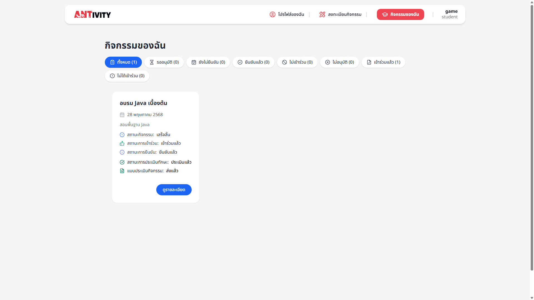Screen dimensions: 534x300
Task: Filter by ไม่อนุมัติ (0)
Action: (x=339, y=62)
